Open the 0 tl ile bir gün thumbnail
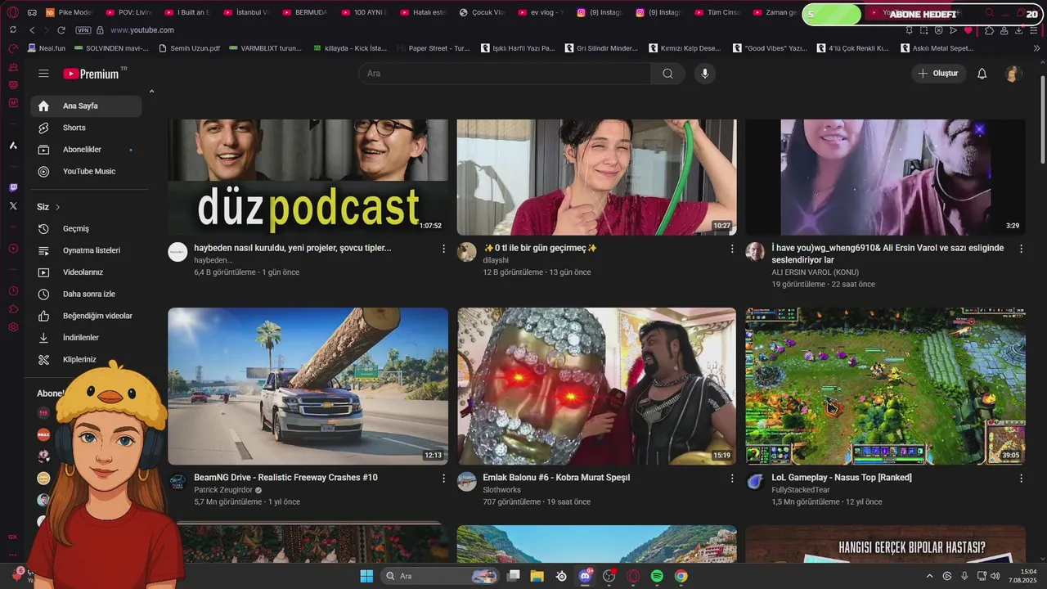The height and width of the screenshot is (589, 1047). point(596,178)
